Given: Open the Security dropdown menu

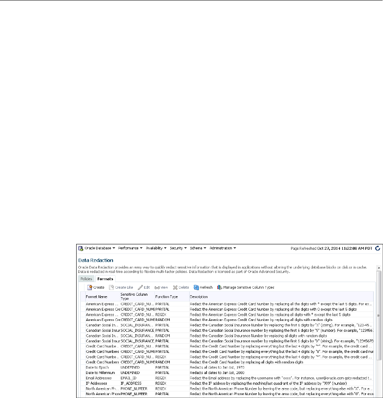Looking at the screenshot, I should coord(178,248).
